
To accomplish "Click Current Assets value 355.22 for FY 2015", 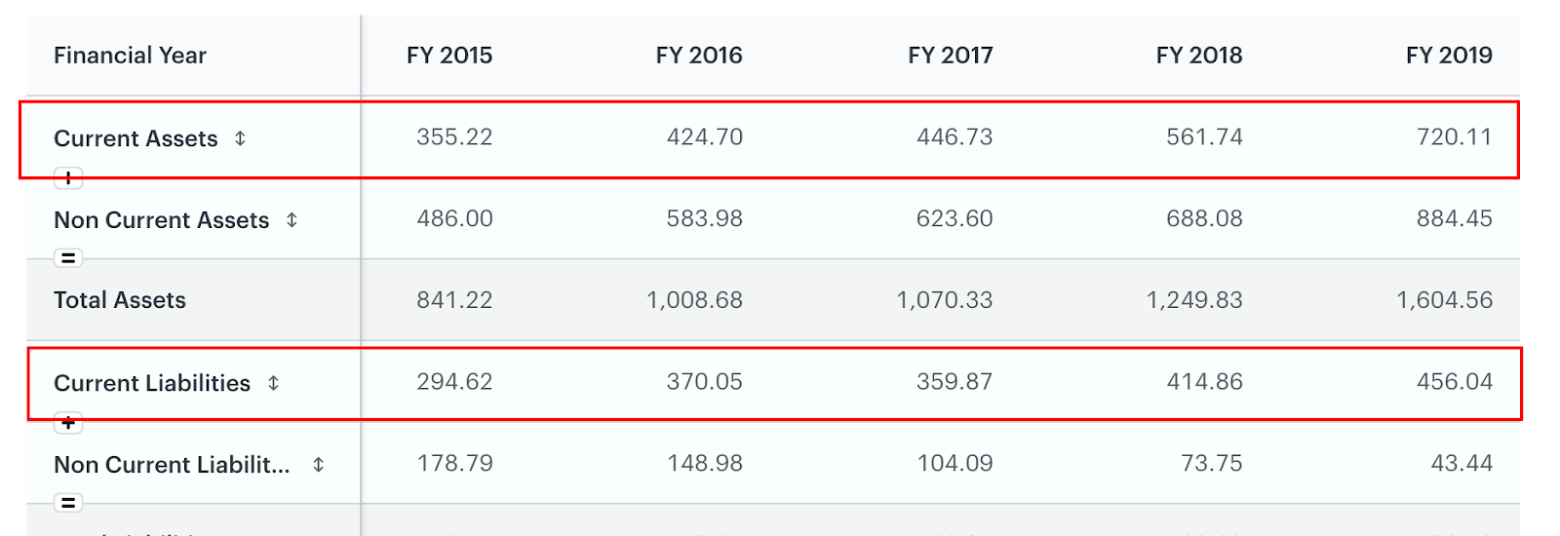I will 454,137.
